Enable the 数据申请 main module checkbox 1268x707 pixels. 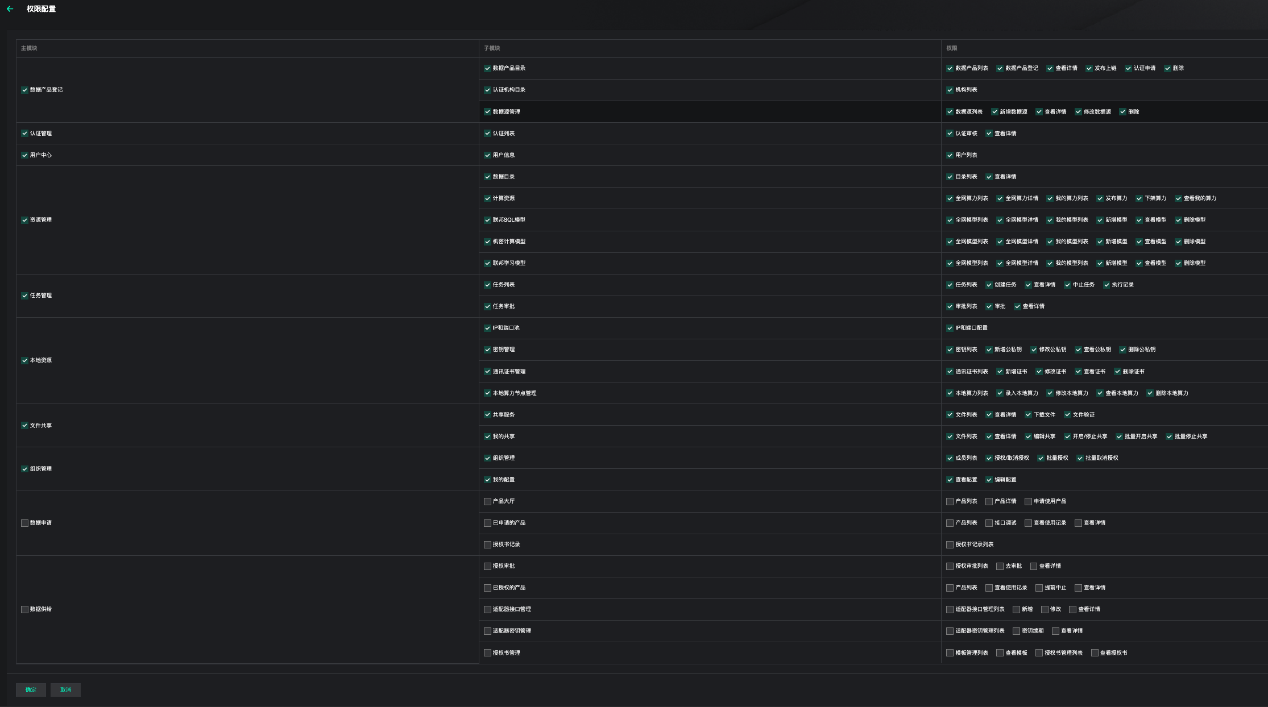pos(24,523)
